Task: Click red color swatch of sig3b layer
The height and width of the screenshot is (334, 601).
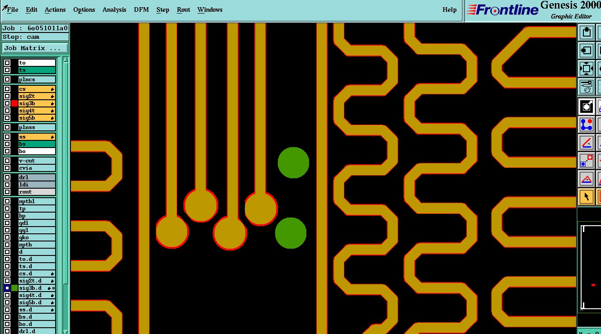Action: pyautogui.click(x=14, y=103)
